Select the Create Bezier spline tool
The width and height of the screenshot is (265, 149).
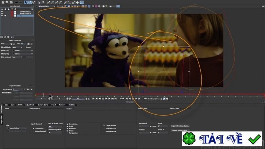pyautogui.click(x=57, y=2)
